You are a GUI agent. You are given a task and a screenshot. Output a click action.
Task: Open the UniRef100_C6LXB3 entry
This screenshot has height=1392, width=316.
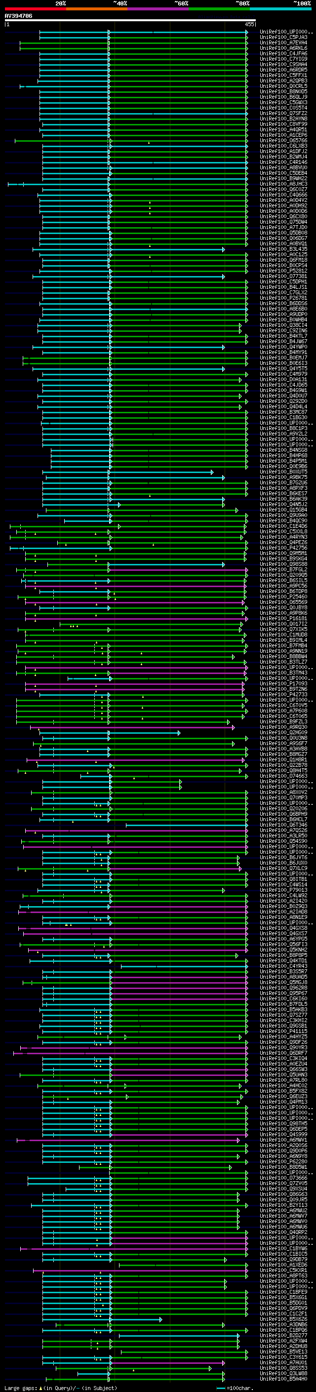click(283, 146)
